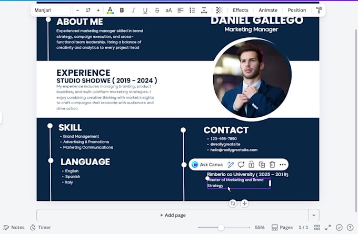Viewport: 358px width, 234px height.
Task: Duplicate the selected text element
Action: point(262,165)
